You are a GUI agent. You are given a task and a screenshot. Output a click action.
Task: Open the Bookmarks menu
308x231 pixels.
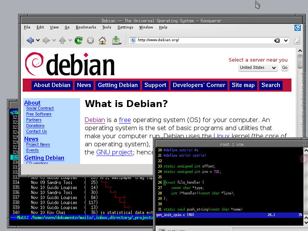click(x=86, y=27)
